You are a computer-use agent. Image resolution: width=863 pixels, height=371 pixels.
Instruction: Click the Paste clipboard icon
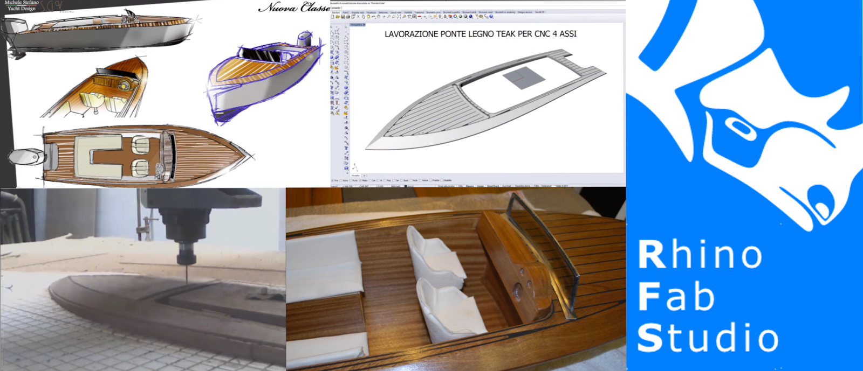[x=368, y=17]
